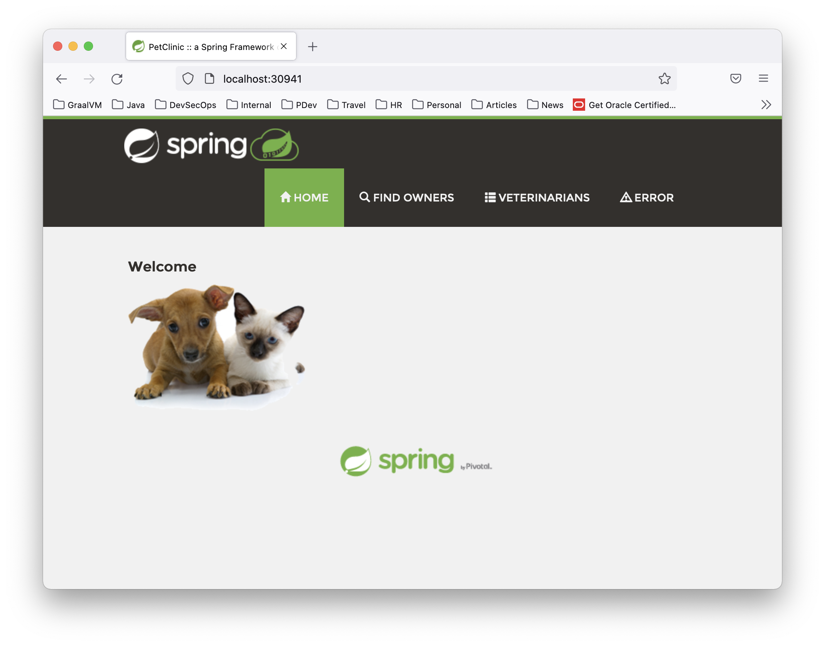This screenshot has width=825, height=646.
Task: Open the DevSecOps bookmarks folder
Action: coord(185,105)
